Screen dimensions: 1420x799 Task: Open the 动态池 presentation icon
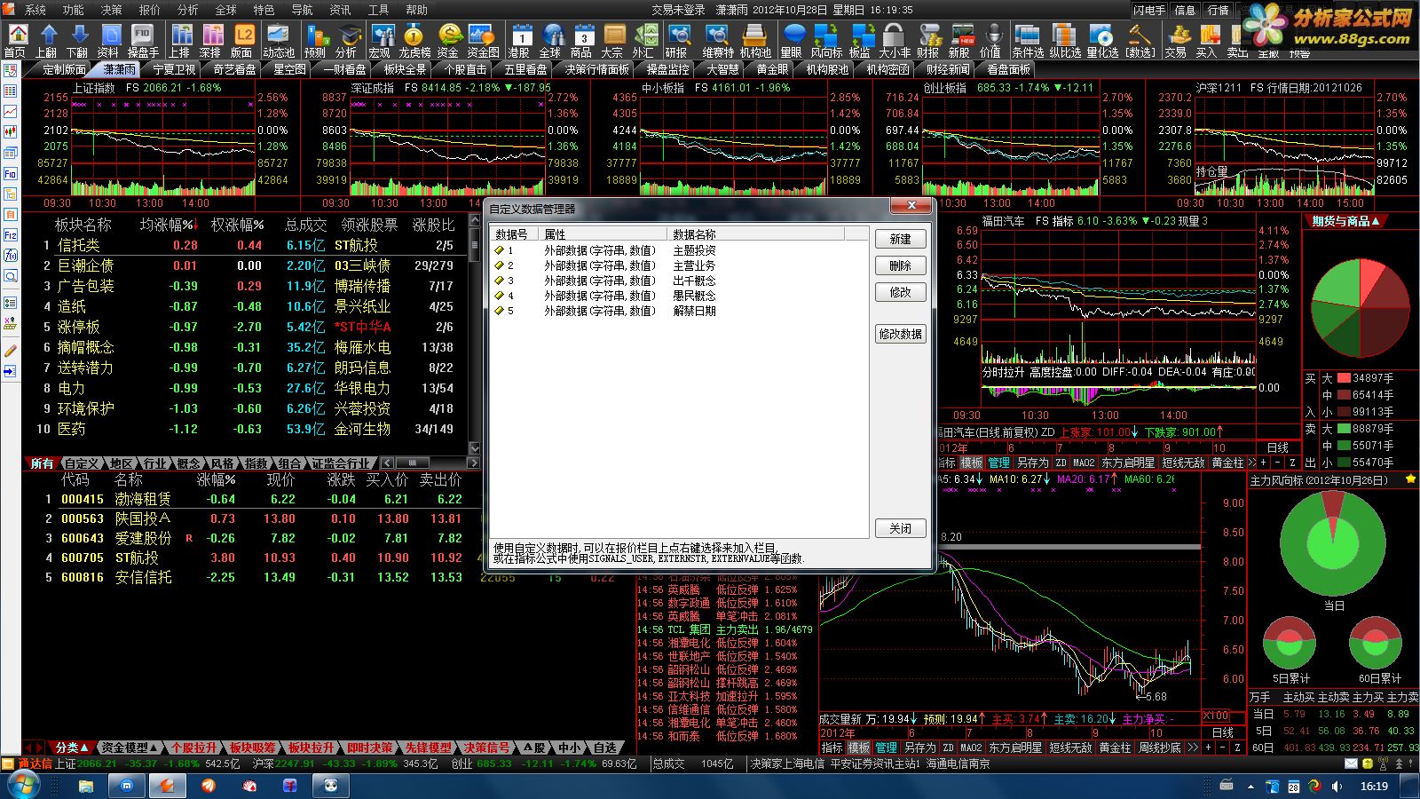(x=278, y=41)
